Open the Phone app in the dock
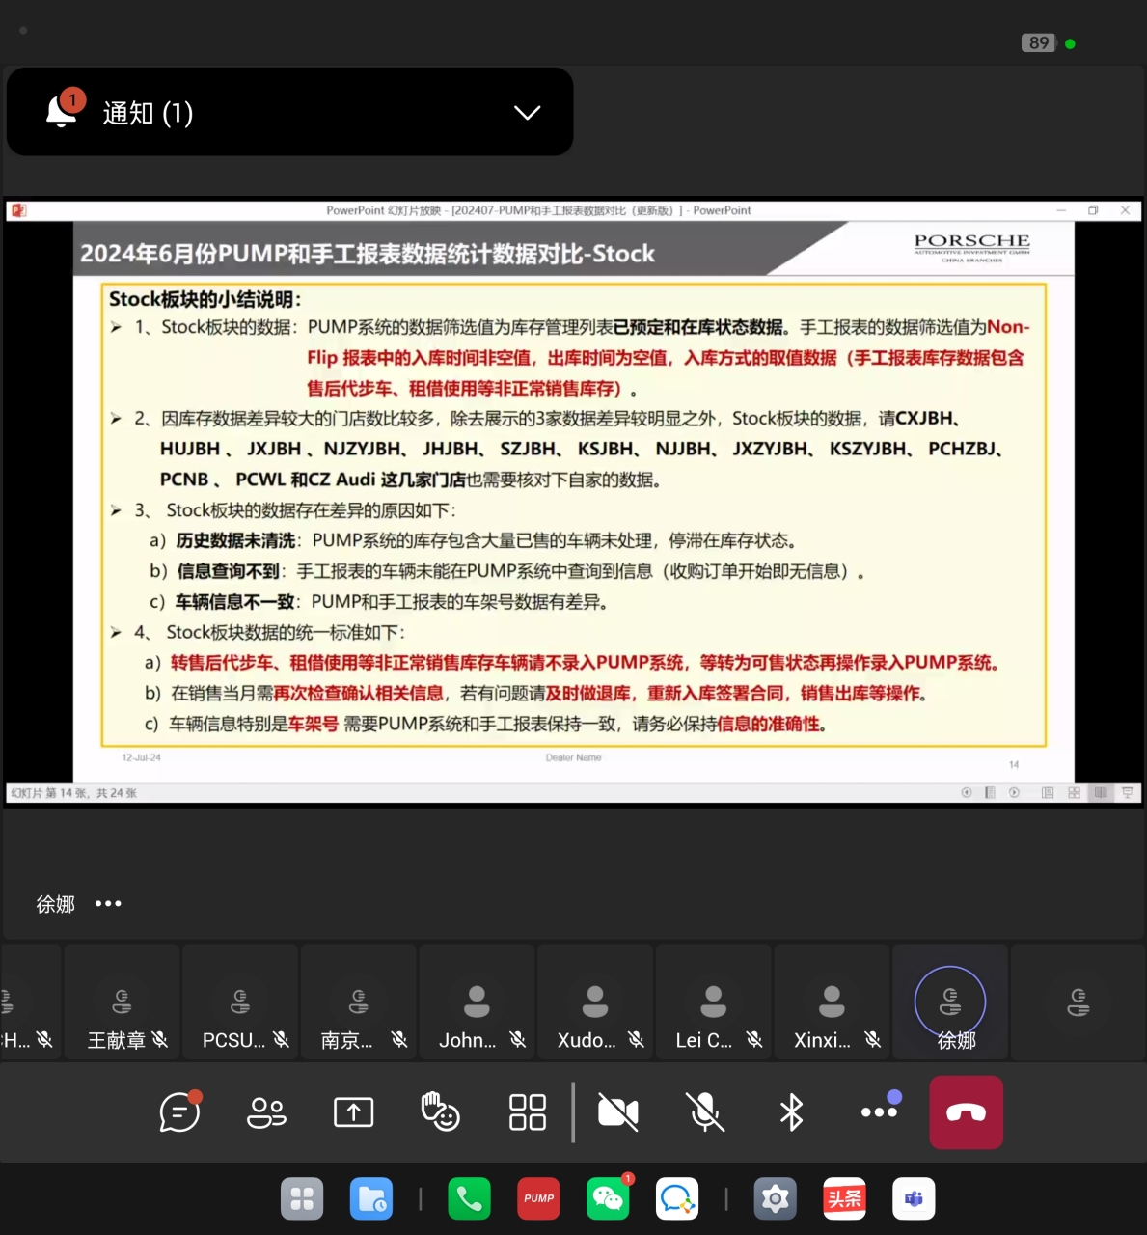 (x=469, y=1199)
